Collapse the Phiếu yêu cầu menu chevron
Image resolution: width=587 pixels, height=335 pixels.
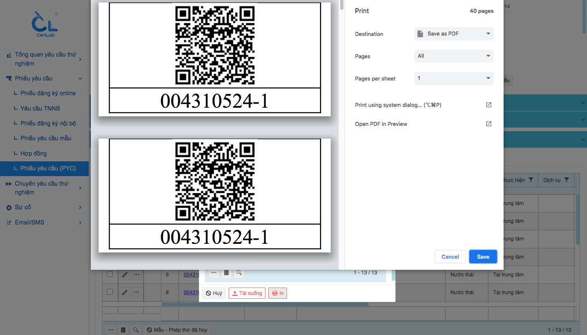80,78
